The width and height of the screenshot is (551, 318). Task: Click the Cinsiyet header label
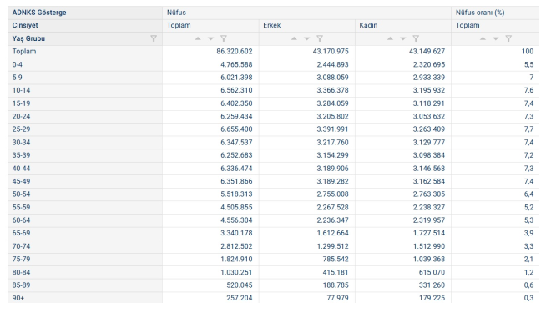tap(25, 25)
